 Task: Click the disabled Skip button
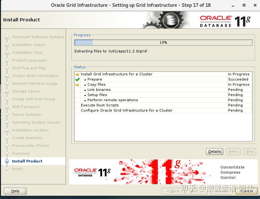pos(250,151)
